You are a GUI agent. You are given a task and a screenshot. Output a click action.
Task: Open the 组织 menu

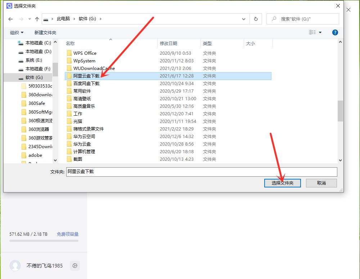coord(17,33)
